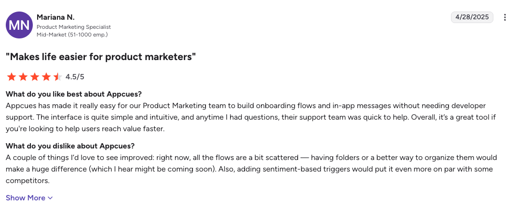The height and width of the screenshot is (209, 518).
Task: Click the 4.5/5 rating score
Action: pyautogui.click(x=75, y=77)
